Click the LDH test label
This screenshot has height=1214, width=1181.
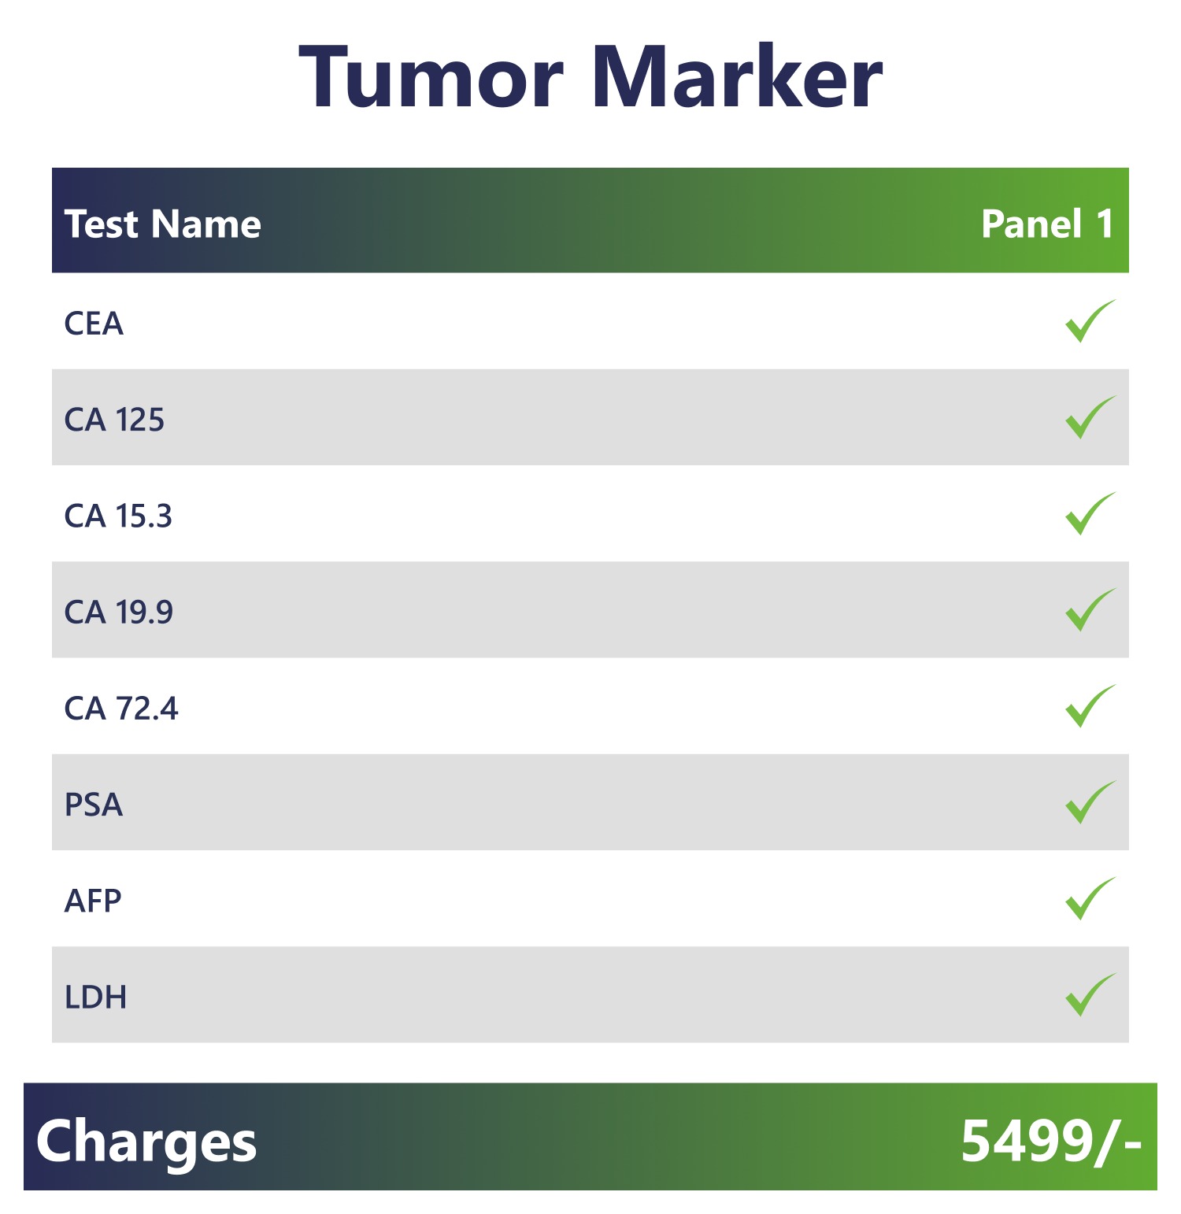tap(95, 997)
